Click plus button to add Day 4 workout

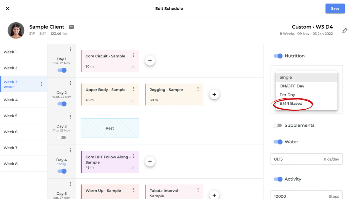[x=150, y=162]
